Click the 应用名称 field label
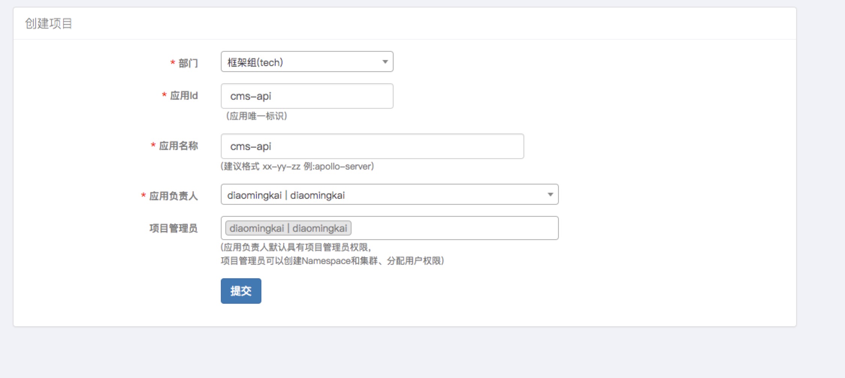This screenshot has width=845, height=378. (178, 146)
